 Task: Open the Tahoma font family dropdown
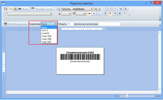(x=75, y=9)
